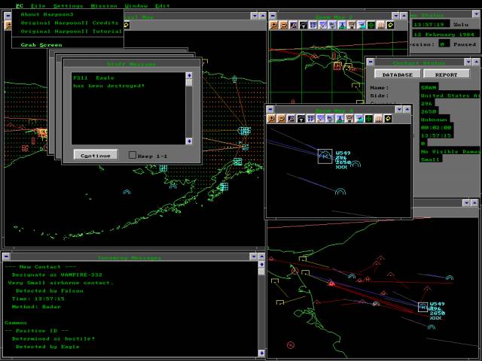The height and width of the screenshot is (361, 482).
Task: Click yellow diamond icon in Zoom Map 4
Action: (389, 119)
